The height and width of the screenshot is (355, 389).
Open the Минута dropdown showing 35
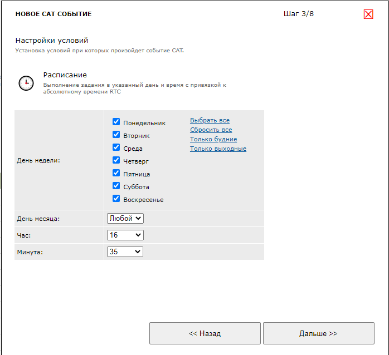coord(125,252)
